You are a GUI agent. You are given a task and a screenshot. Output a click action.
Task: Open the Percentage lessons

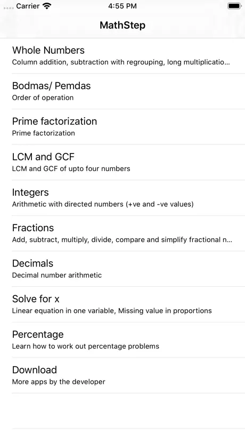123,340
